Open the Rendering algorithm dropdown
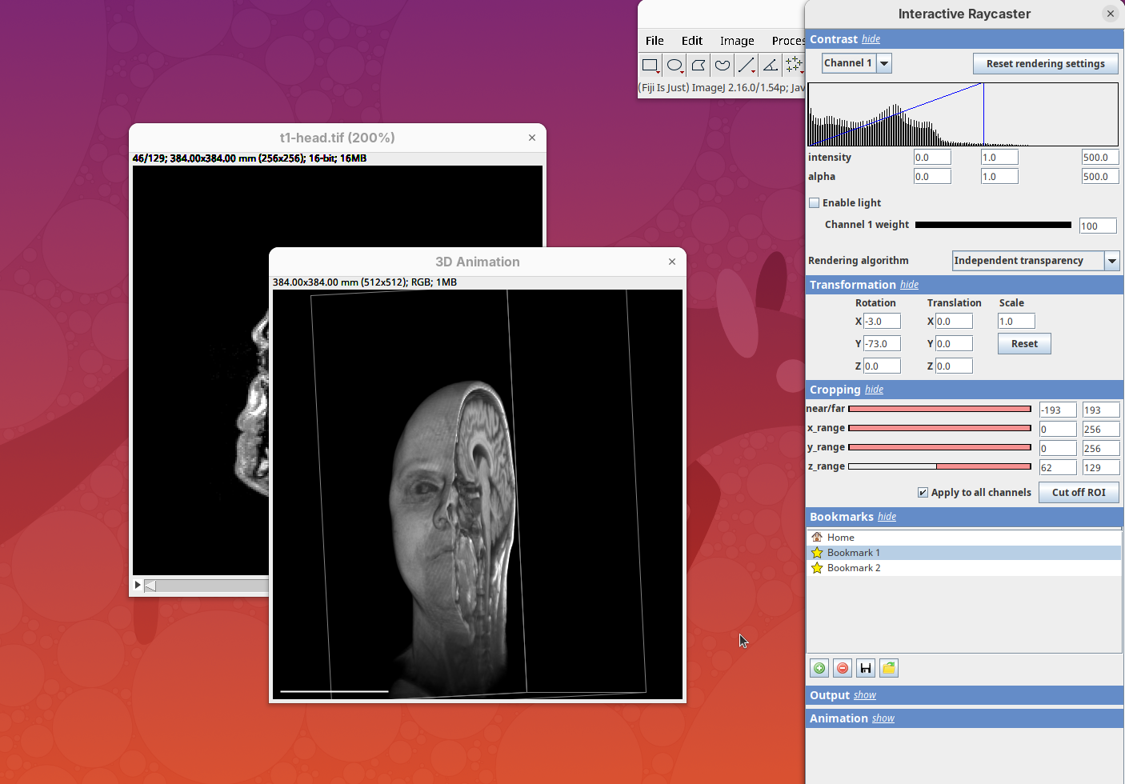The width and height of the screenshot is (1125, 784). [1111, 261]
